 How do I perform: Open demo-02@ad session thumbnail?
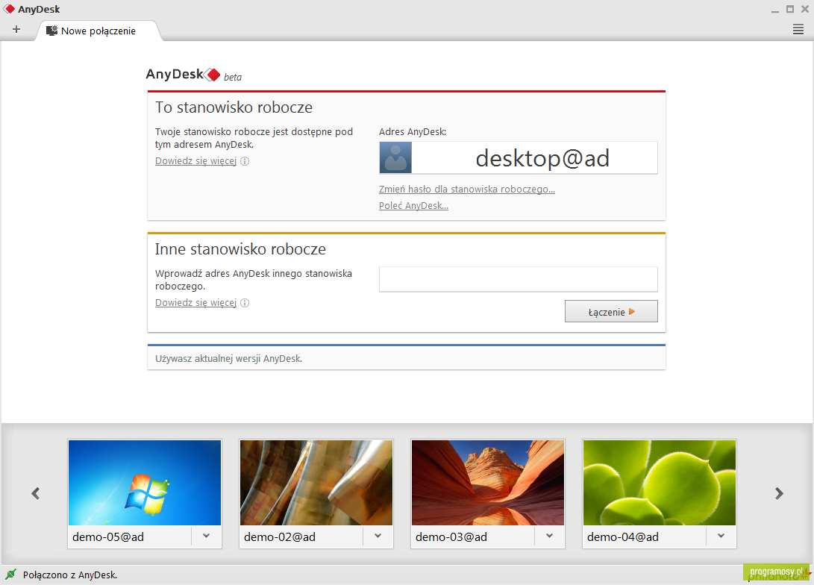pyautogui.click(x=316, y=483)
